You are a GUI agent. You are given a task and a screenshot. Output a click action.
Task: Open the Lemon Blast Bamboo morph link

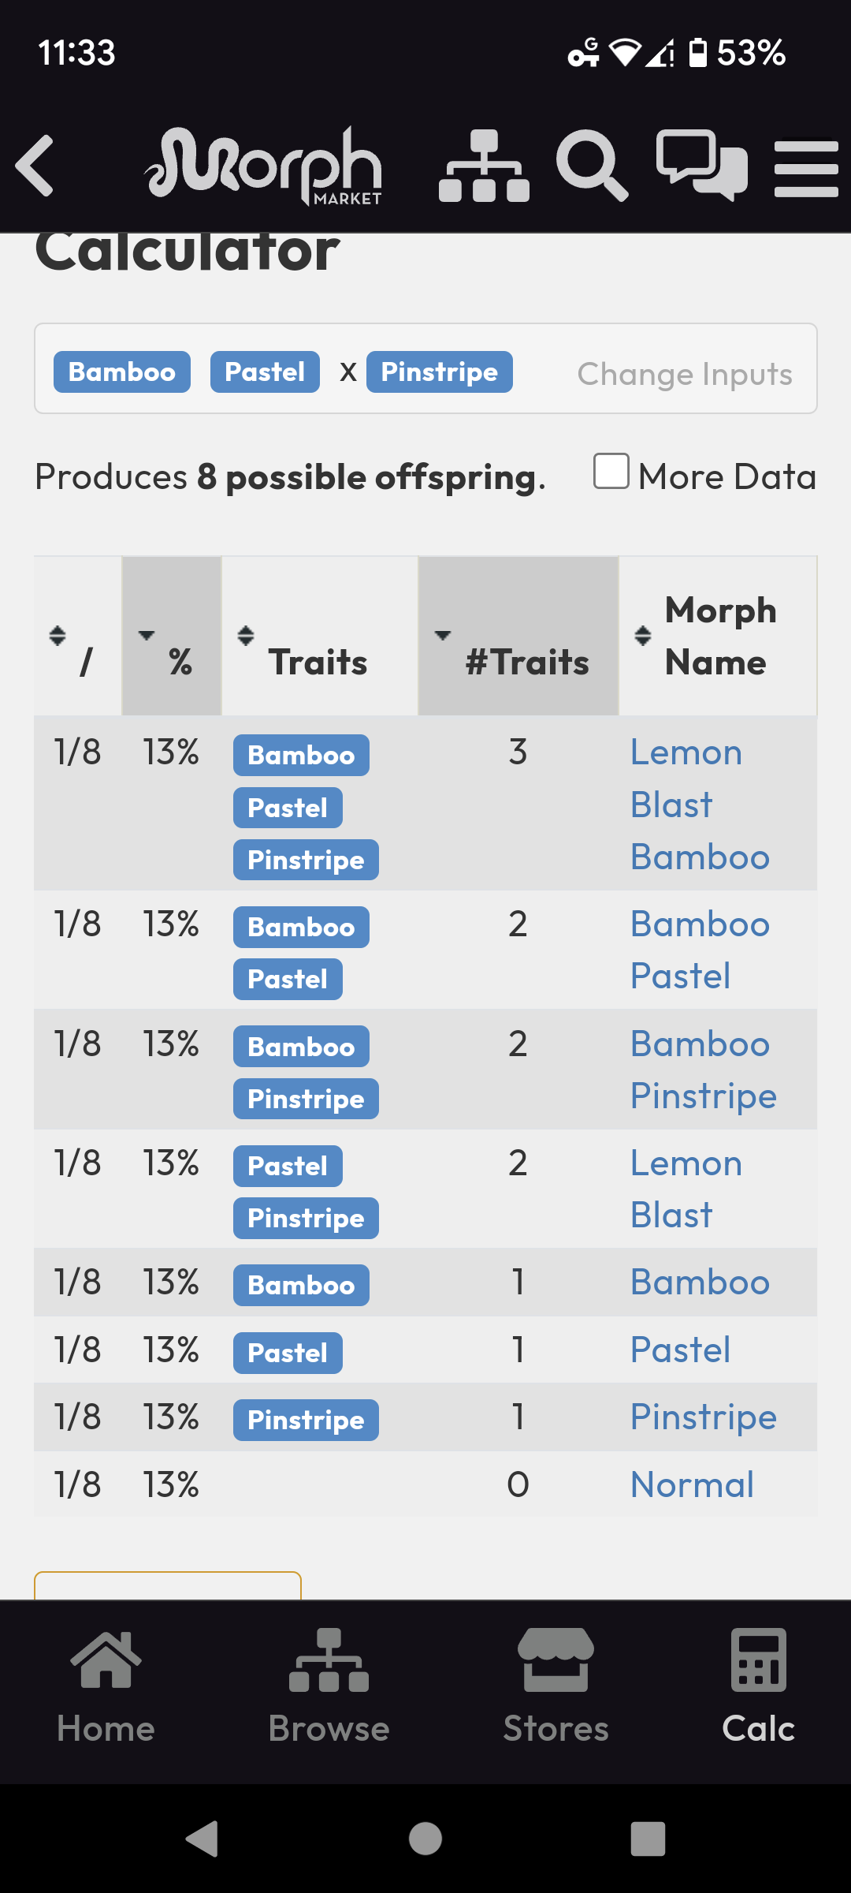[700, 805]
